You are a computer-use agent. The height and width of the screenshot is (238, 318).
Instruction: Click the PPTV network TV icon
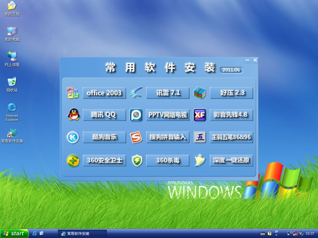point(136,115)
